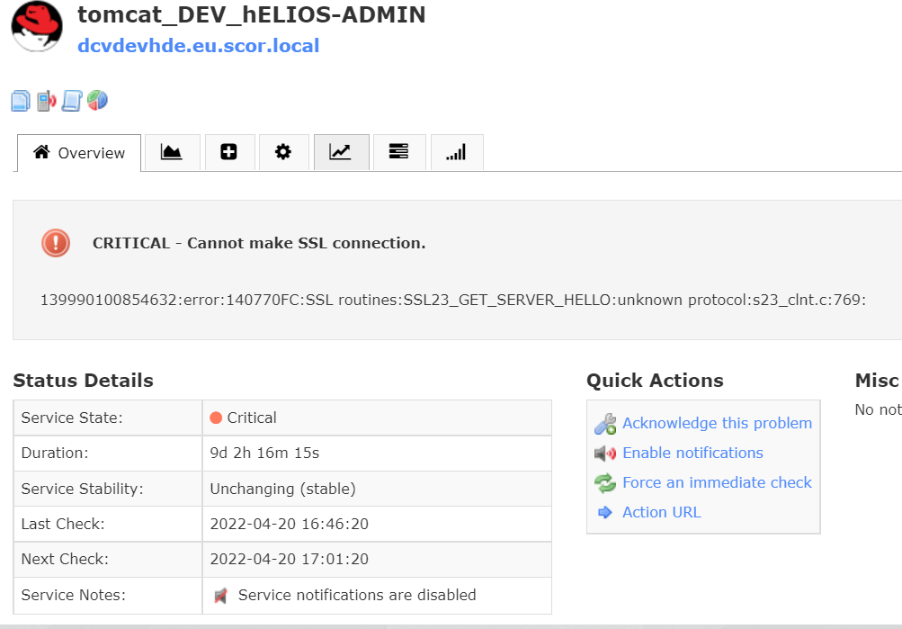Click the green refresh arrows icon
Screen dimensions: 902x629
point(605,483)
